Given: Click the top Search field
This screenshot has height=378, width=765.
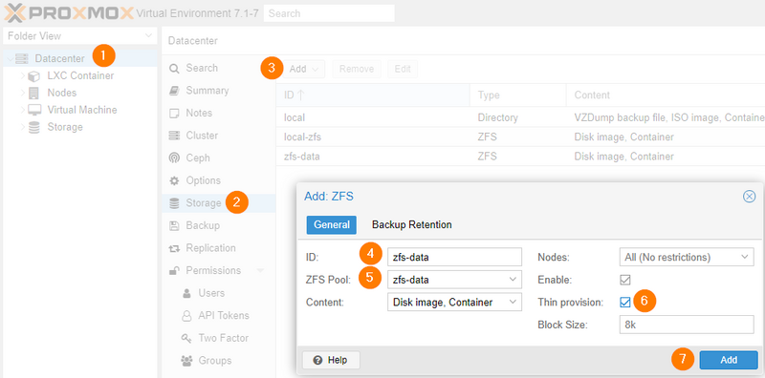Looking at the screenshot, I should [x=329, y=13].
